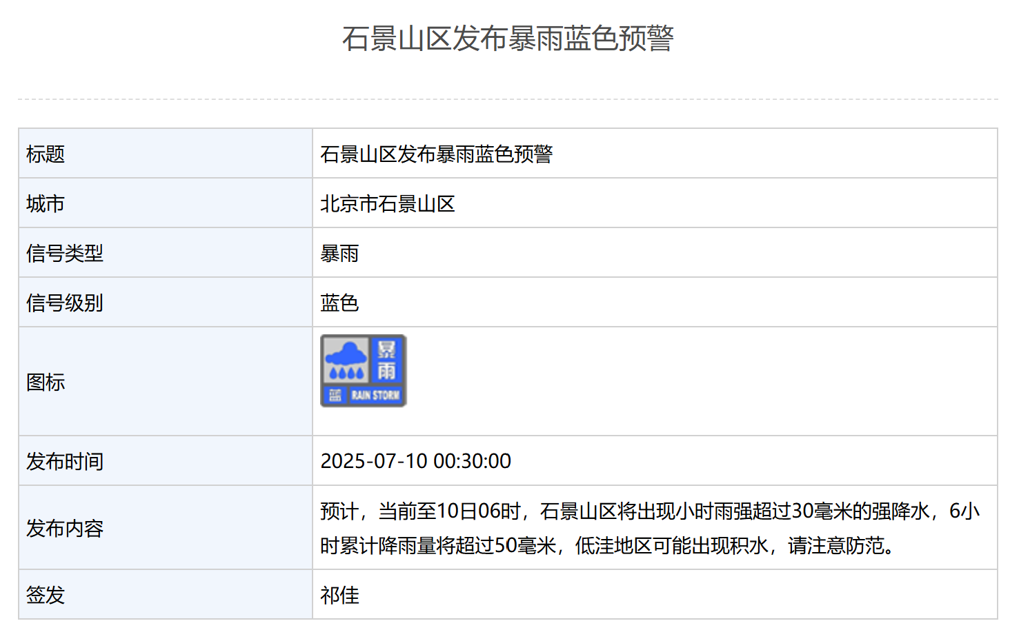Click the page heading 石景山区发布暴雨蓝色预警
This screenshot has width=1010, height=641.
click(508, 39)
